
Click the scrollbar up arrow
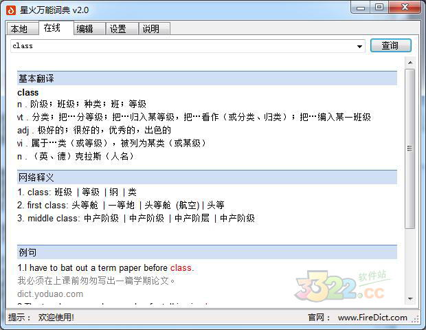point(410,63)
